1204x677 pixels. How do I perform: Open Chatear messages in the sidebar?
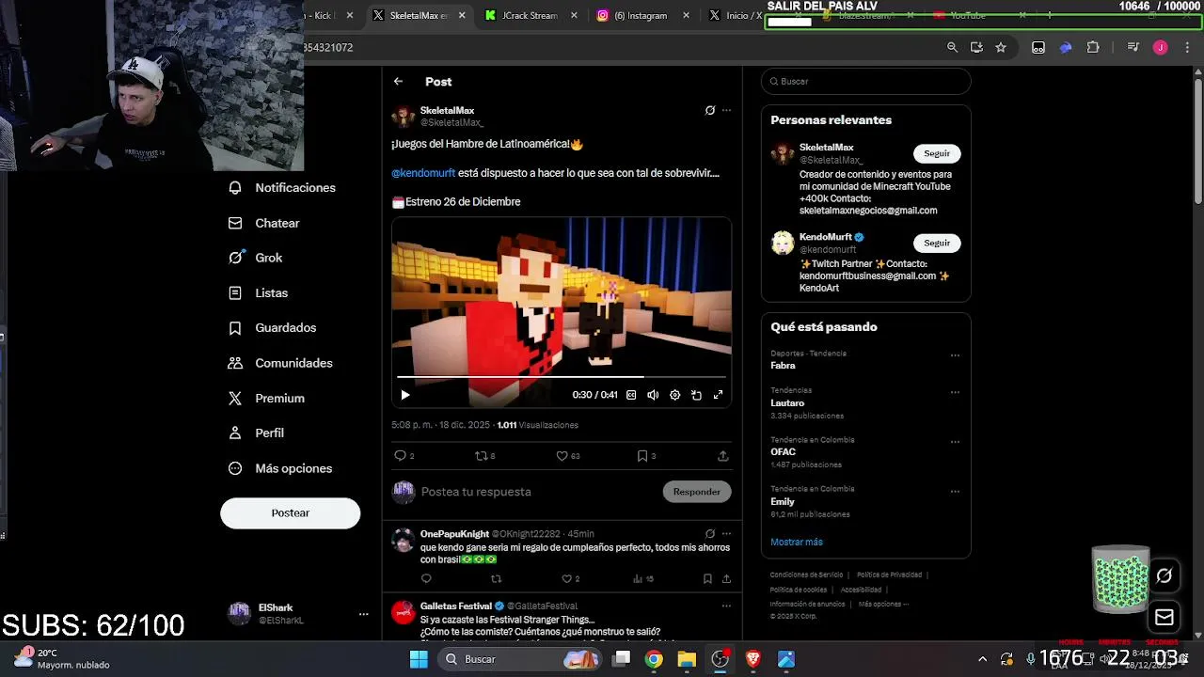tap(264, 223)
